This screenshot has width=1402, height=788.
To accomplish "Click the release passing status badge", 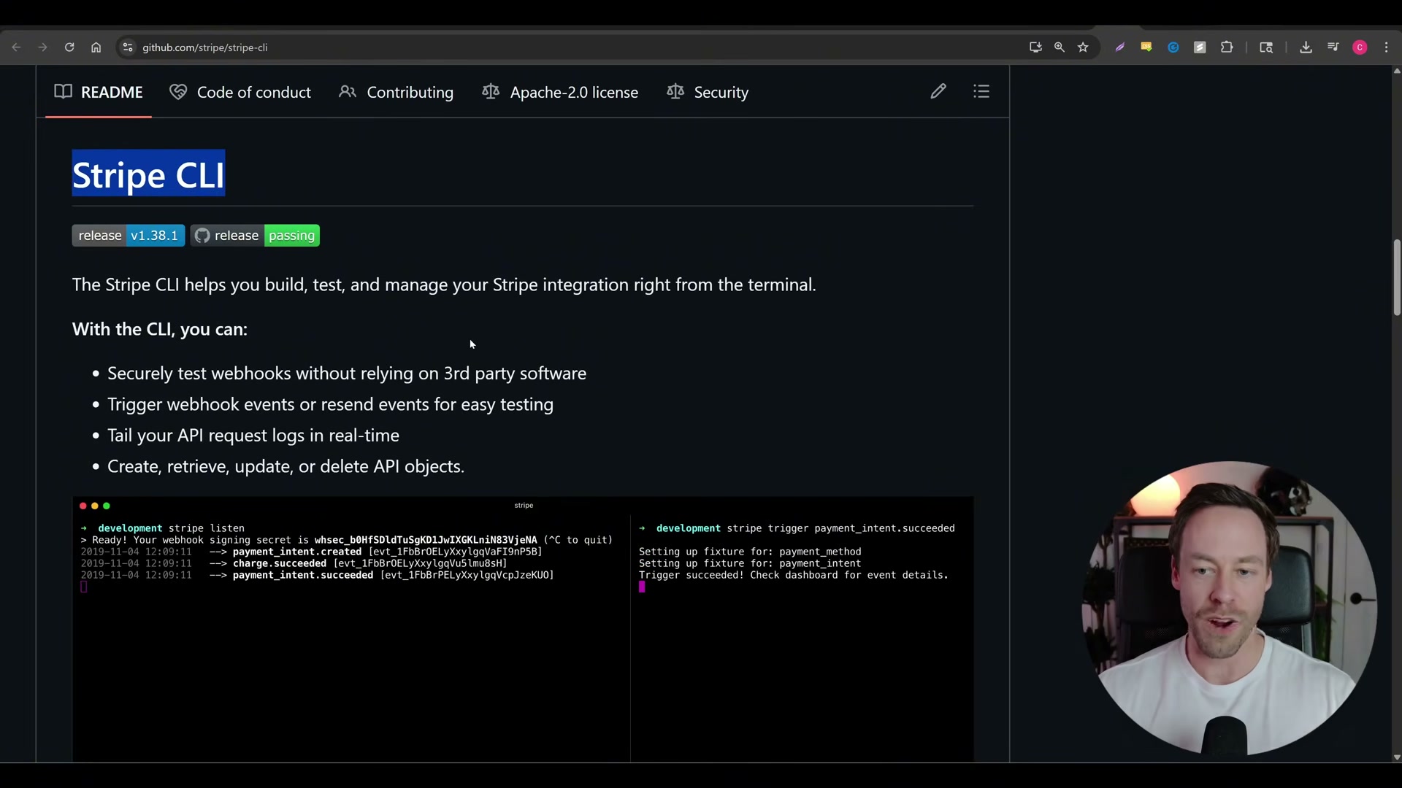I will tap(255, 236).
